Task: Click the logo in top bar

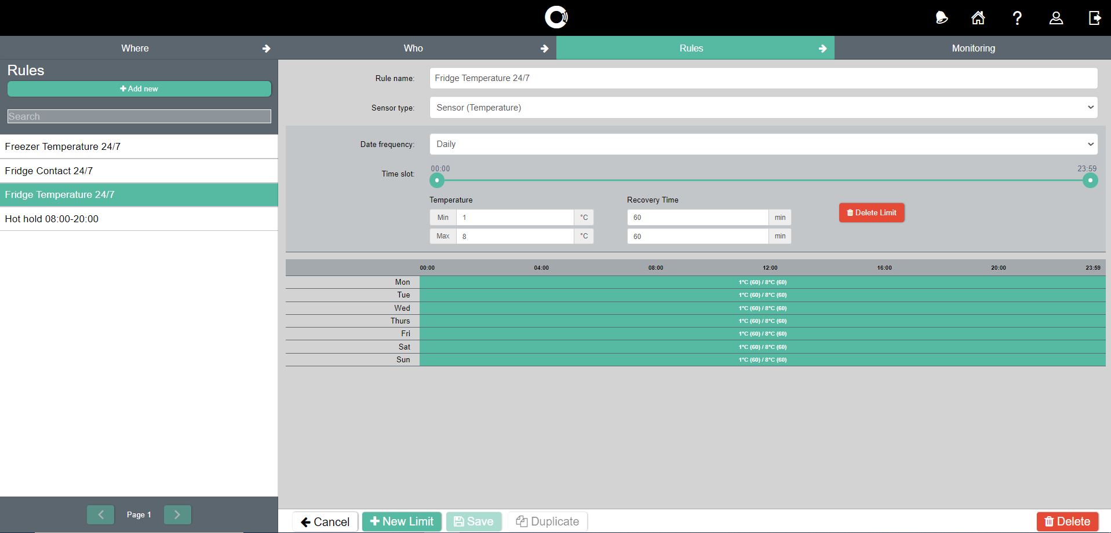Action: [x=556, y=17]
